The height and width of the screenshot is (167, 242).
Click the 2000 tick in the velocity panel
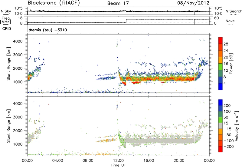click(x=18, y=131)
